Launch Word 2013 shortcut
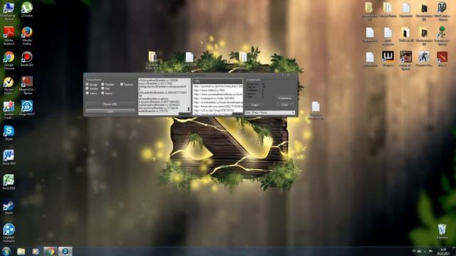 point(9,157)
